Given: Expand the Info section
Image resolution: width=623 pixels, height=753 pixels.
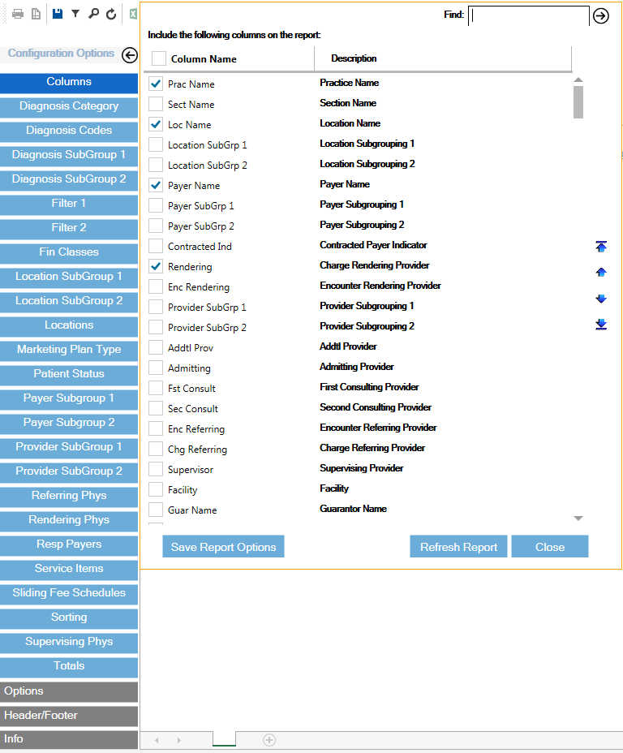Looking at the screenshot, I should click(x=69, y=739).
